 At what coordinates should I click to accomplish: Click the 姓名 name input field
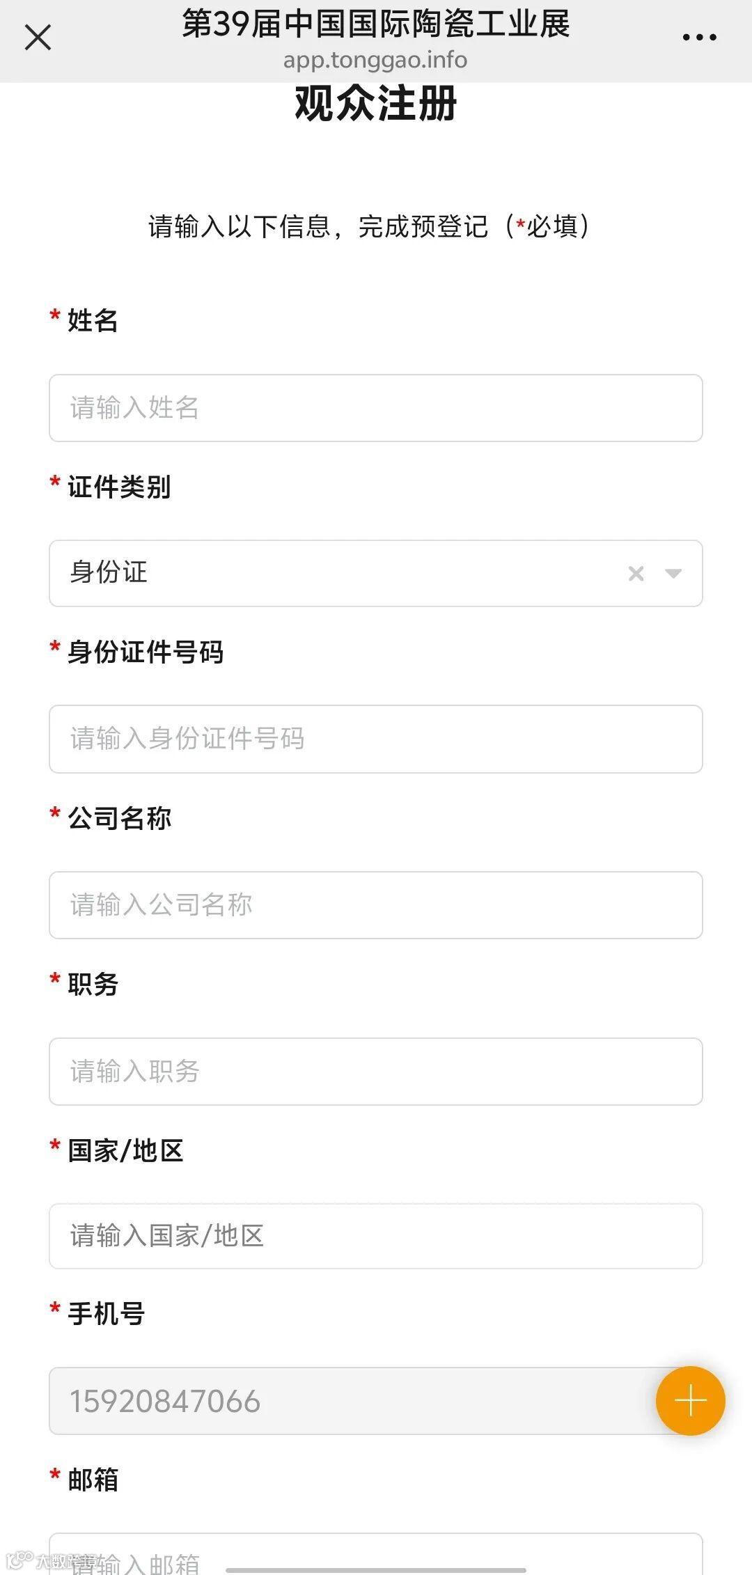(x=376, y=408)
